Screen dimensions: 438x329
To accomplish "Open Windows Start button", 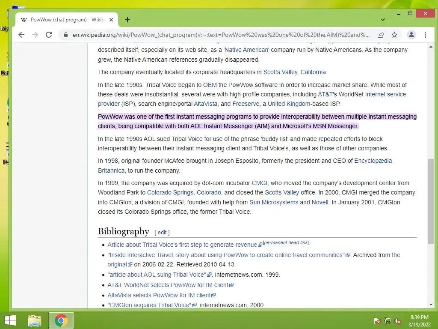I will 10,320.
